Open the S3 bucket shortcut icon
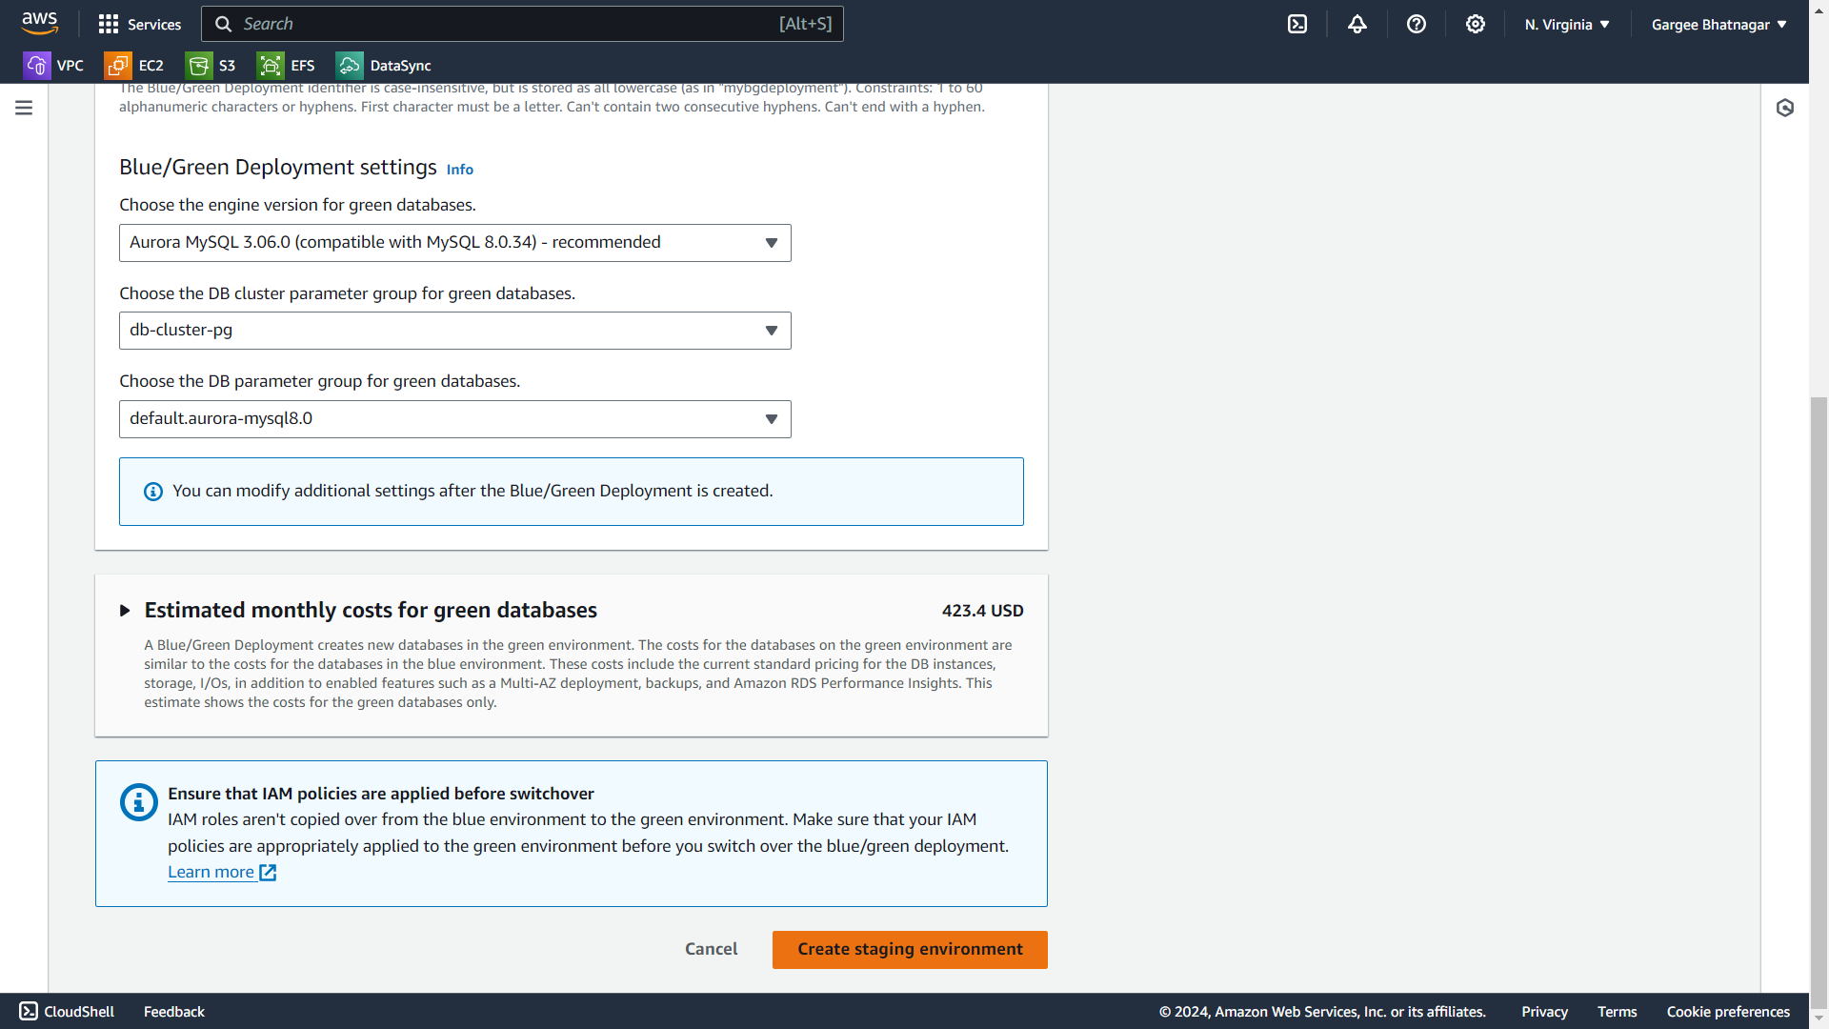This screenshot has height=1029, width=1829. pos(199,65)
